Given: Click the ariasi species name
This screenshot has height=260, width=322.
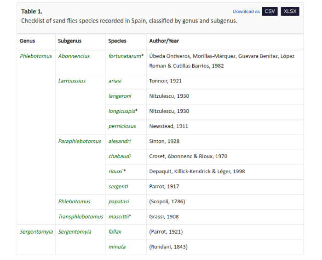Looking at the screenshot, I should [x=115, y=81].
